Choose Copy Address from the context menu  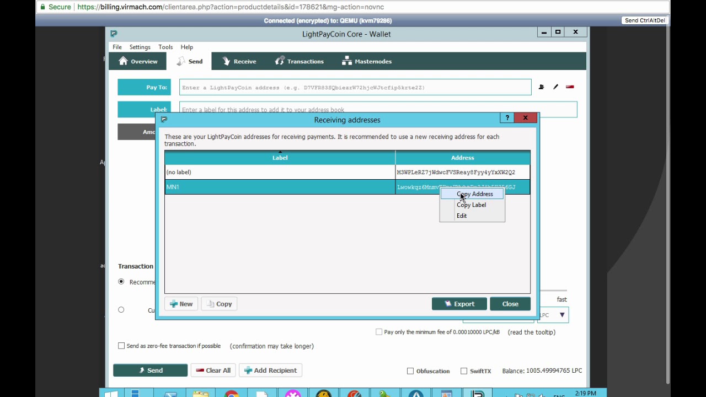tap(472, 194)
